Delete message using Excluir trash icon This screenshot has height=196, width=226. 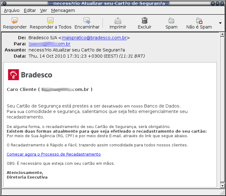[145, 21]
